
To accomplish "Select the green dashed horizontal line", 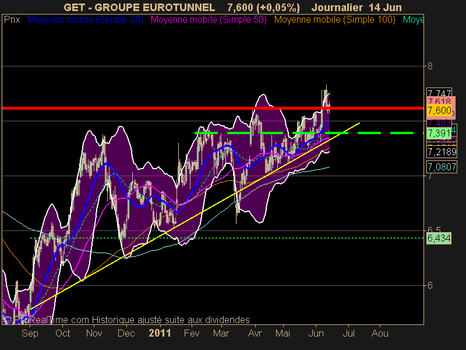I will pyautogui.click(x=309, y=133).
